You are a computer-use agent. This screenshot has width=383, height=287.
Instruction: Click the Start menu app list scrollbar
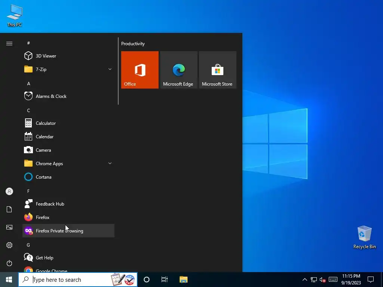[118, 71]
